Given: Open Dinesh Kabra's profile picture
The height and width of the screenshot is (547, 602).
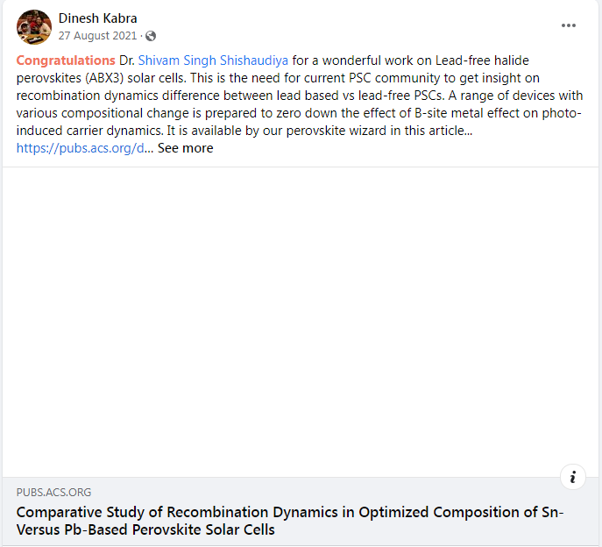Looking at the screenshot, I should [x=33, y=27].
